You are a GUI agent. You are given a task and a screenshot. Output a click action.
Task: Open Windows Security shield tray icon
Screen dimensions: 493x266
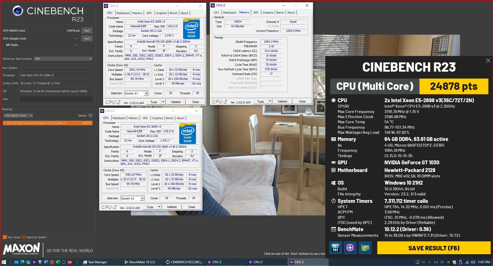pyautogui.click(x=454, y=262)
